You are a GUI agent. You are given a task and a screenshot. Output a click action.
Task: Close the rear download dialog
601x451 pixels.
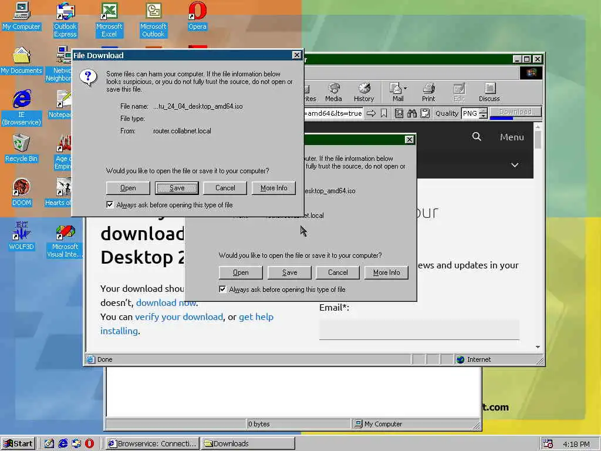[409, 140]
